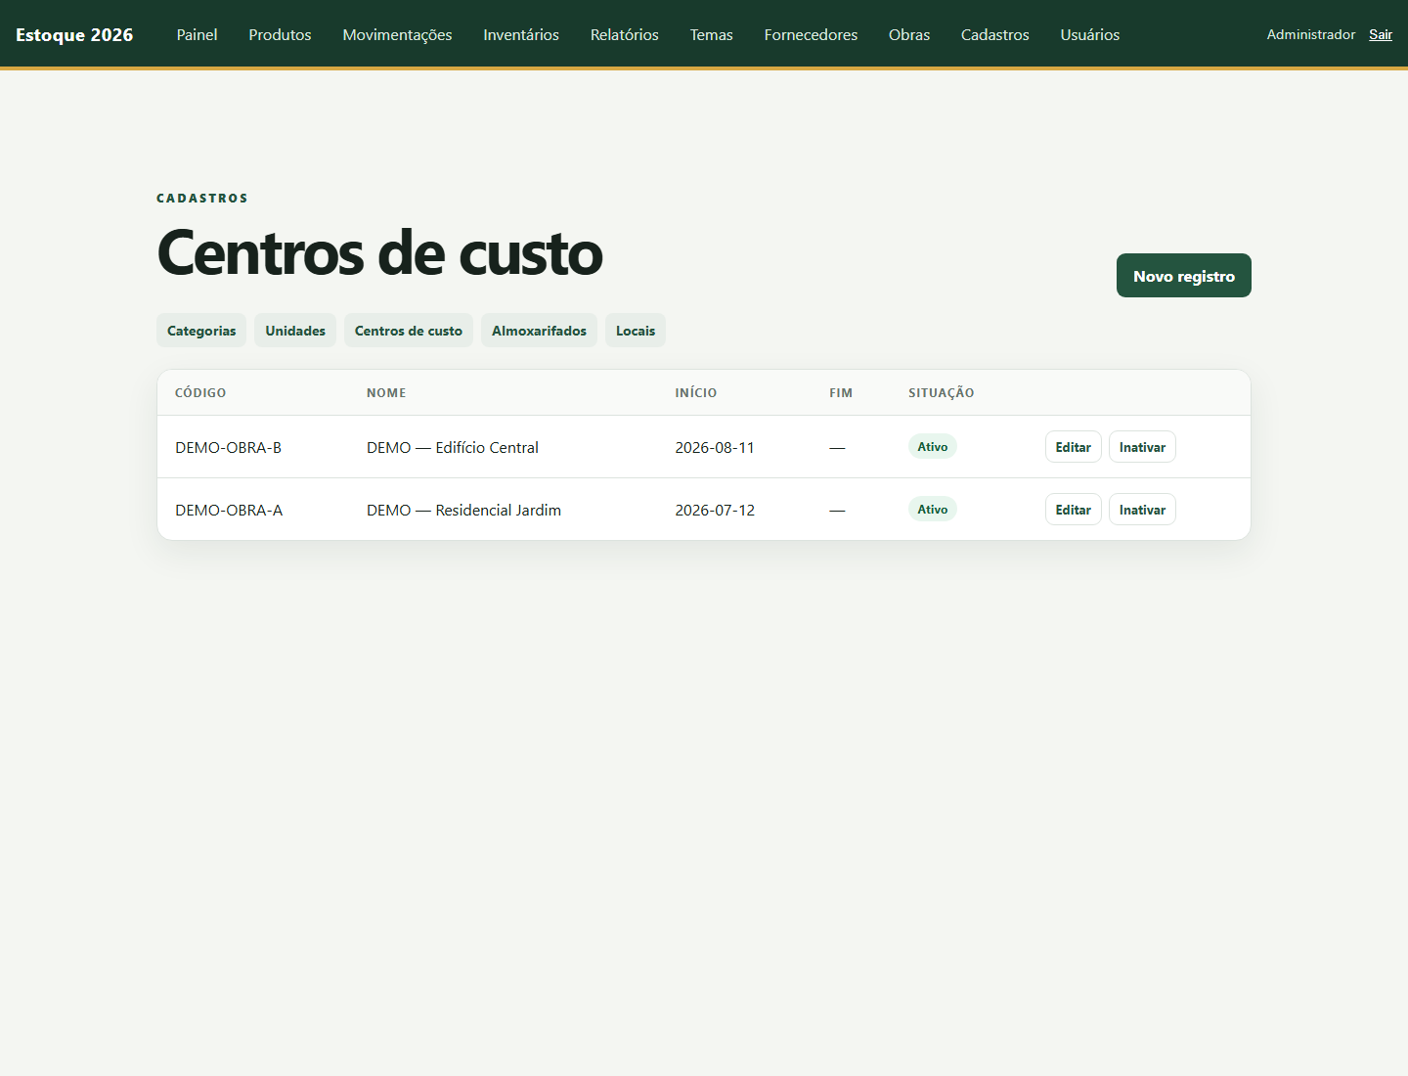Select the Relatórios menu item

[x=625, y=34]
